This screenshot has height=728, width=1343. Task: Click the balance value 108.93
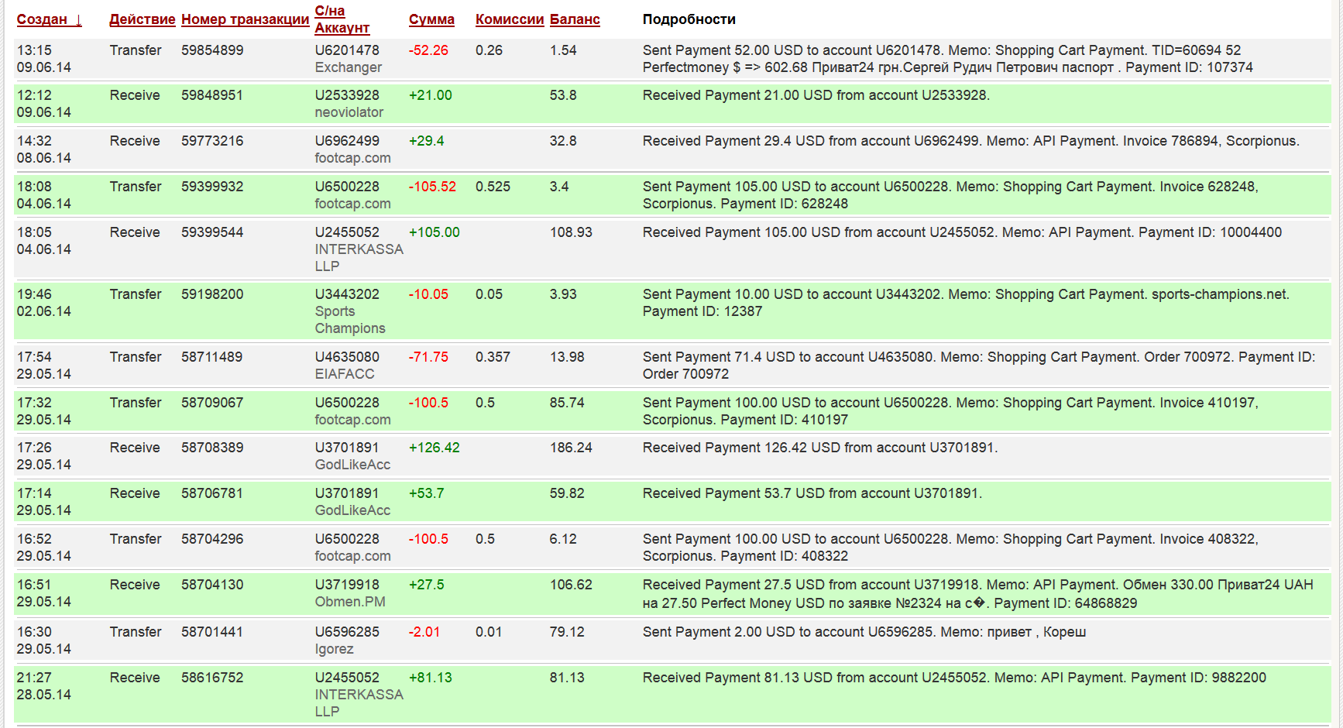571,232
